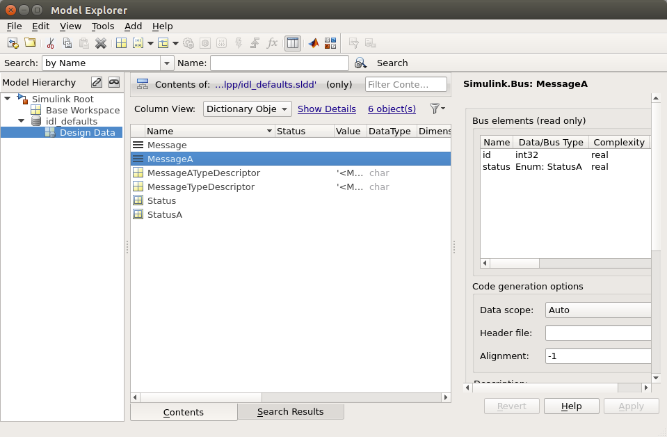Toggle the masked subsystems mask icon

click(114, 82)
